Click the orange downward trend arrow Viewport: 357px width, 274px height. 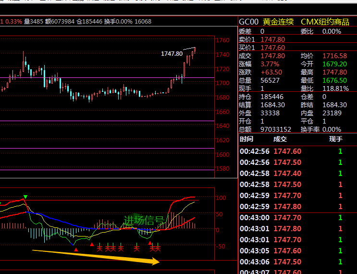coord(96,256)
